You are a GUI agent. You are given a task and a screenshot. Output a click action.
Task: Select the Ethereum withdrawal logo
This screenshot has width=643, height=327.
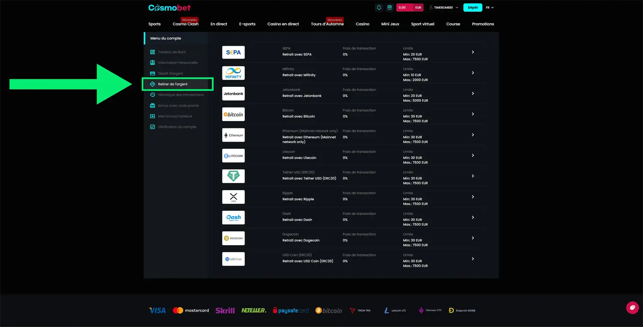click(233, 135)
